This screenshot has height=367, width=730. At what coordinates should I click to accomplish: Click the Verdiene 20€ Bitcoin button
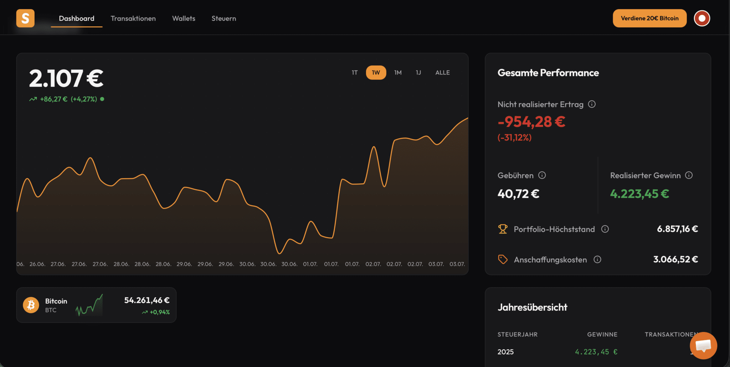pos(649,18)
